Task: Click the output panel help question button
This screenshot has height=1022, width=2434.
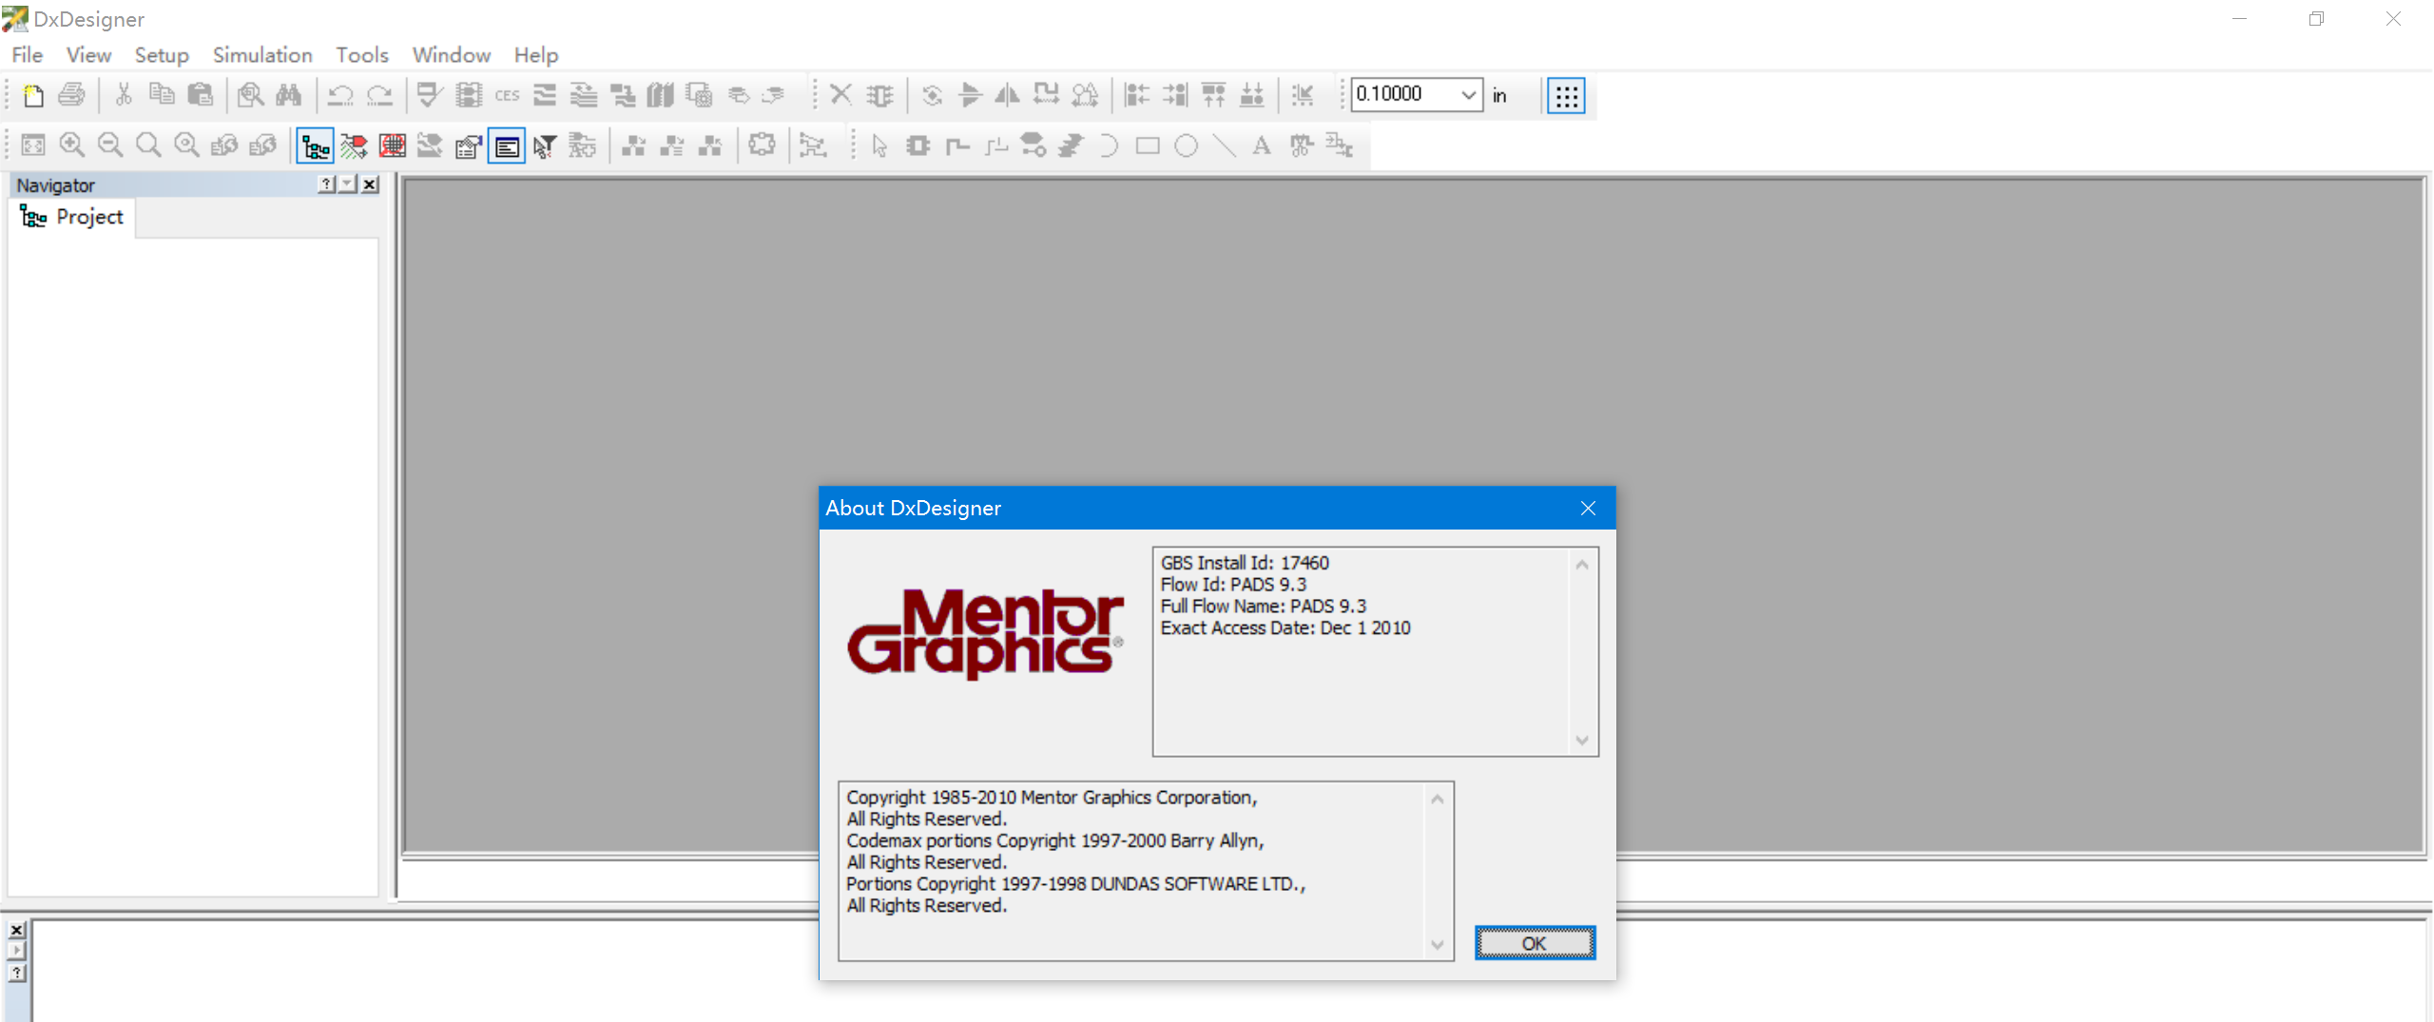Action: [x=17, y=973]
